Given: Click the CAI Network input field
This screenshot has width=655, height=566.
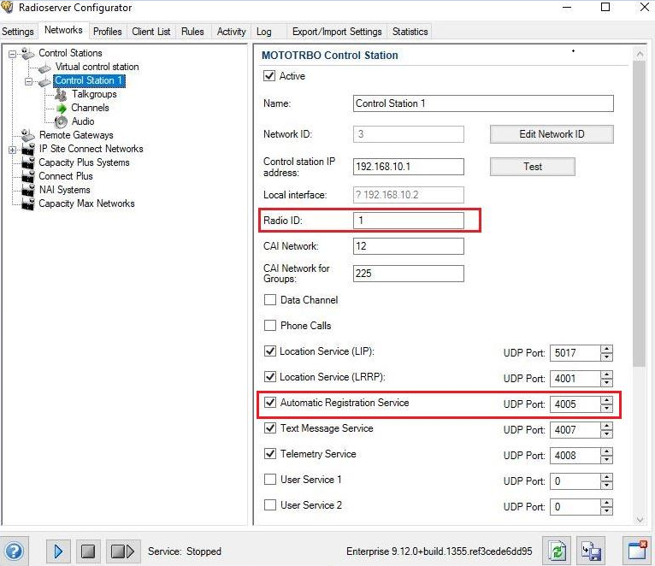Looking at the screenshot, I should (409, 246).
